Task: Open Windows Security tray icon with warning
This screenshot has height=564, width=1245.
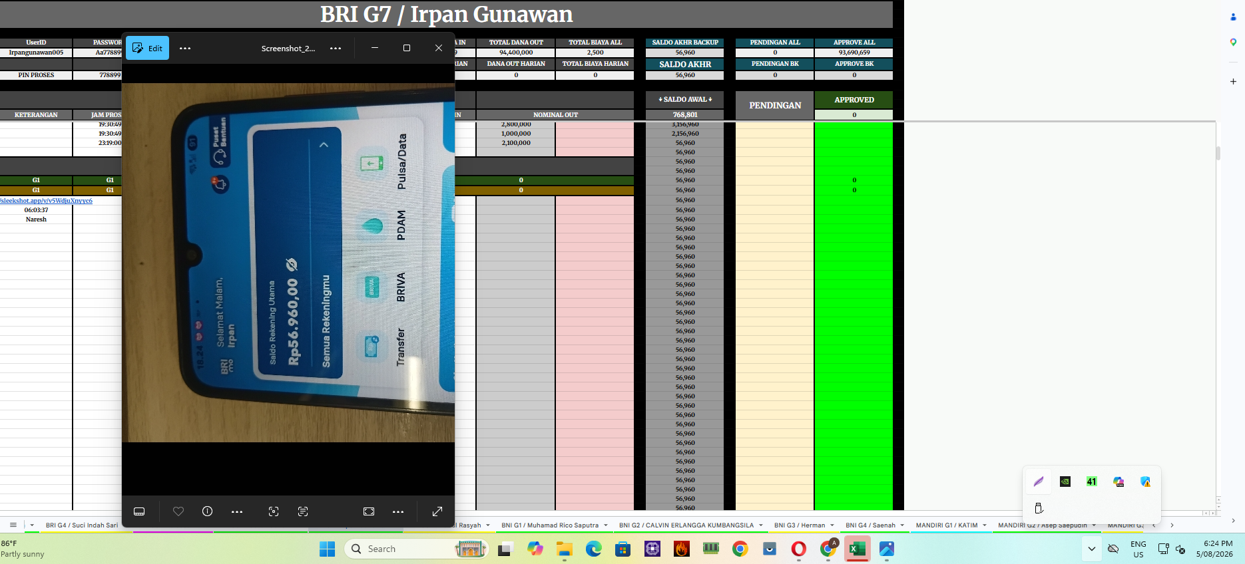Action: (x=1145, y=482)
